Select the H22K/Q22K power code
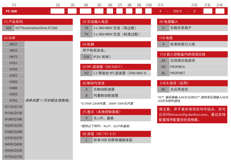Image resolution: width=231 pixels, height=162 pixels. click(13, 126)
